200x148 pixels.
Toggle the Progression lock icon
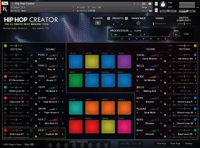(x=131, y=31)
